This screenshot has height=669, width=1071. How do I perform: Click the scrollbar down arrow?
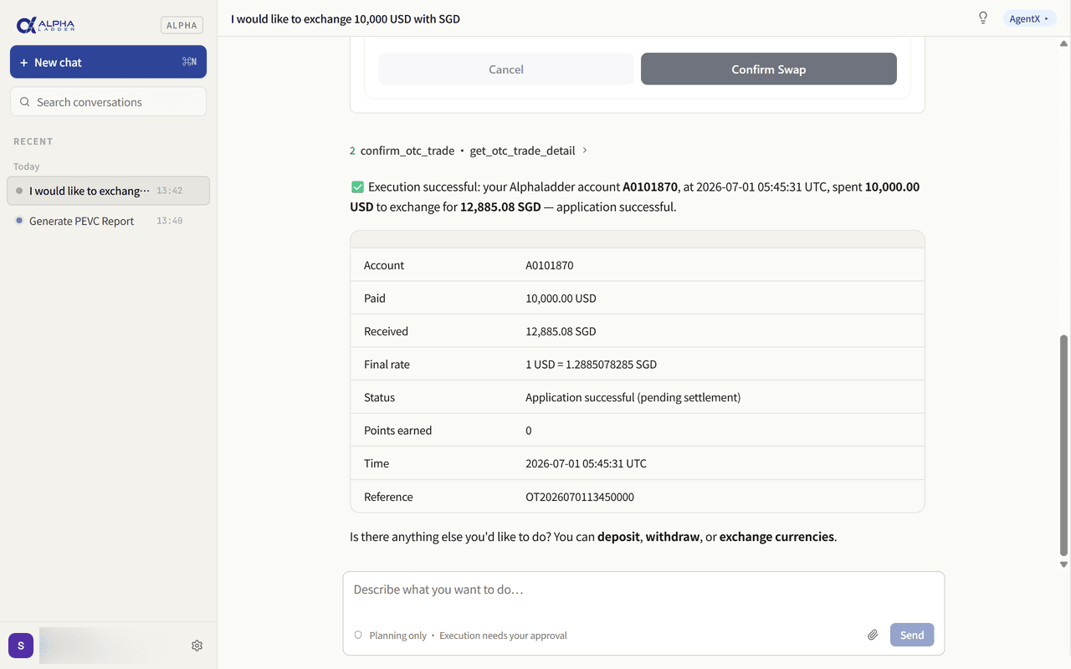[1064, 564]
